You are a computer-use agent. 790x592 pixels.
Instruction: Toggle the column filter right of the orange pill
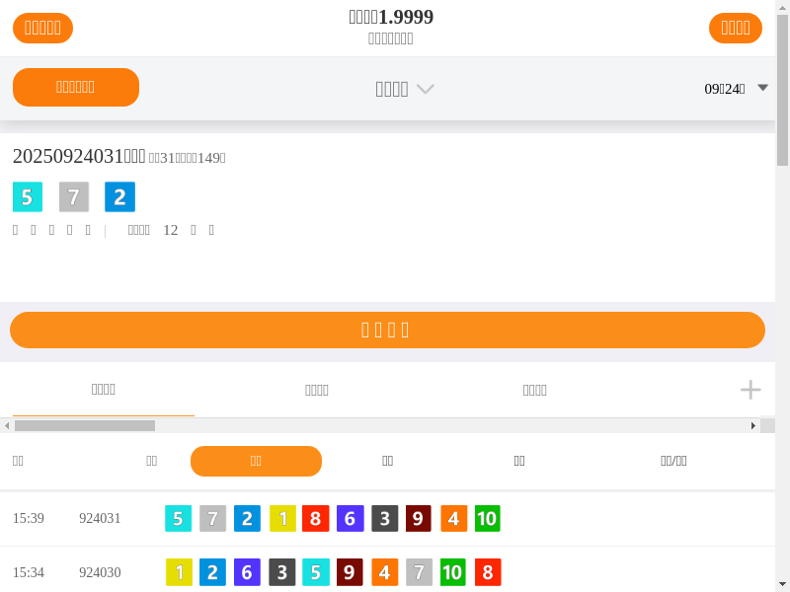click(387, 461)
